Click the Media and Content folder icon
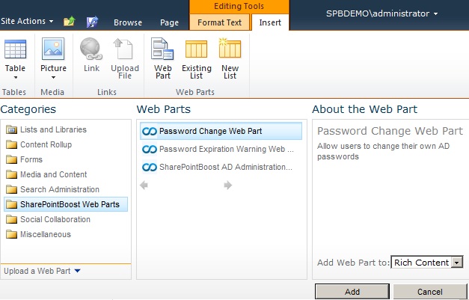Viewport: 469px width, 300px height. (x=12, y=174)
